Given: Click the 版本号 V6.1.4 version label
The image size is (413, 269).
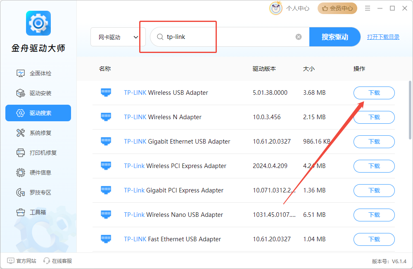Looking at the screenshot, I should 389,262.
